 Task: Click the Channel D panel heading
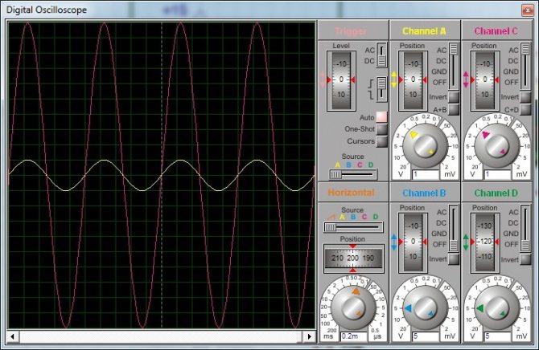496,193
